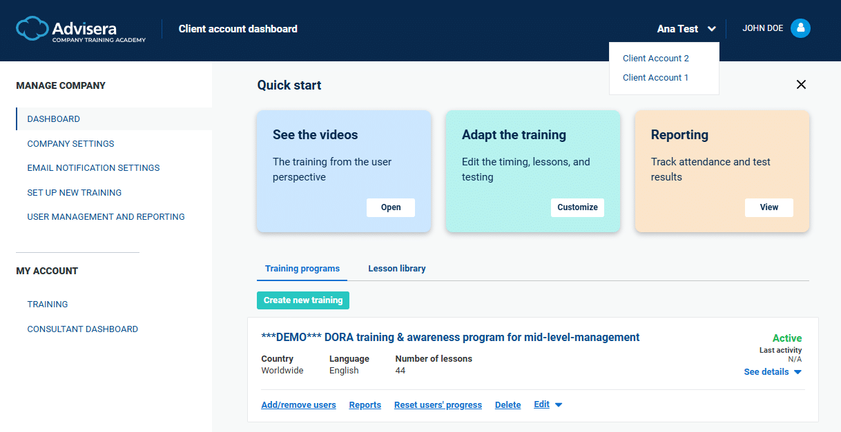Open Email Notification Settings

point(93,167)
